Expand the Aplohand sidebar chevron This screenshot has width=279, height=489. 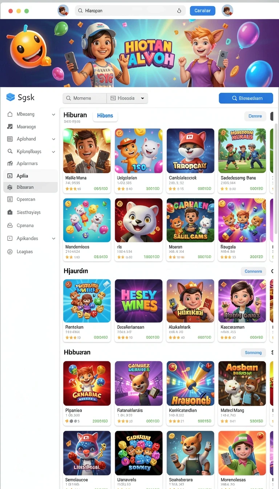[x=53, y=139]
